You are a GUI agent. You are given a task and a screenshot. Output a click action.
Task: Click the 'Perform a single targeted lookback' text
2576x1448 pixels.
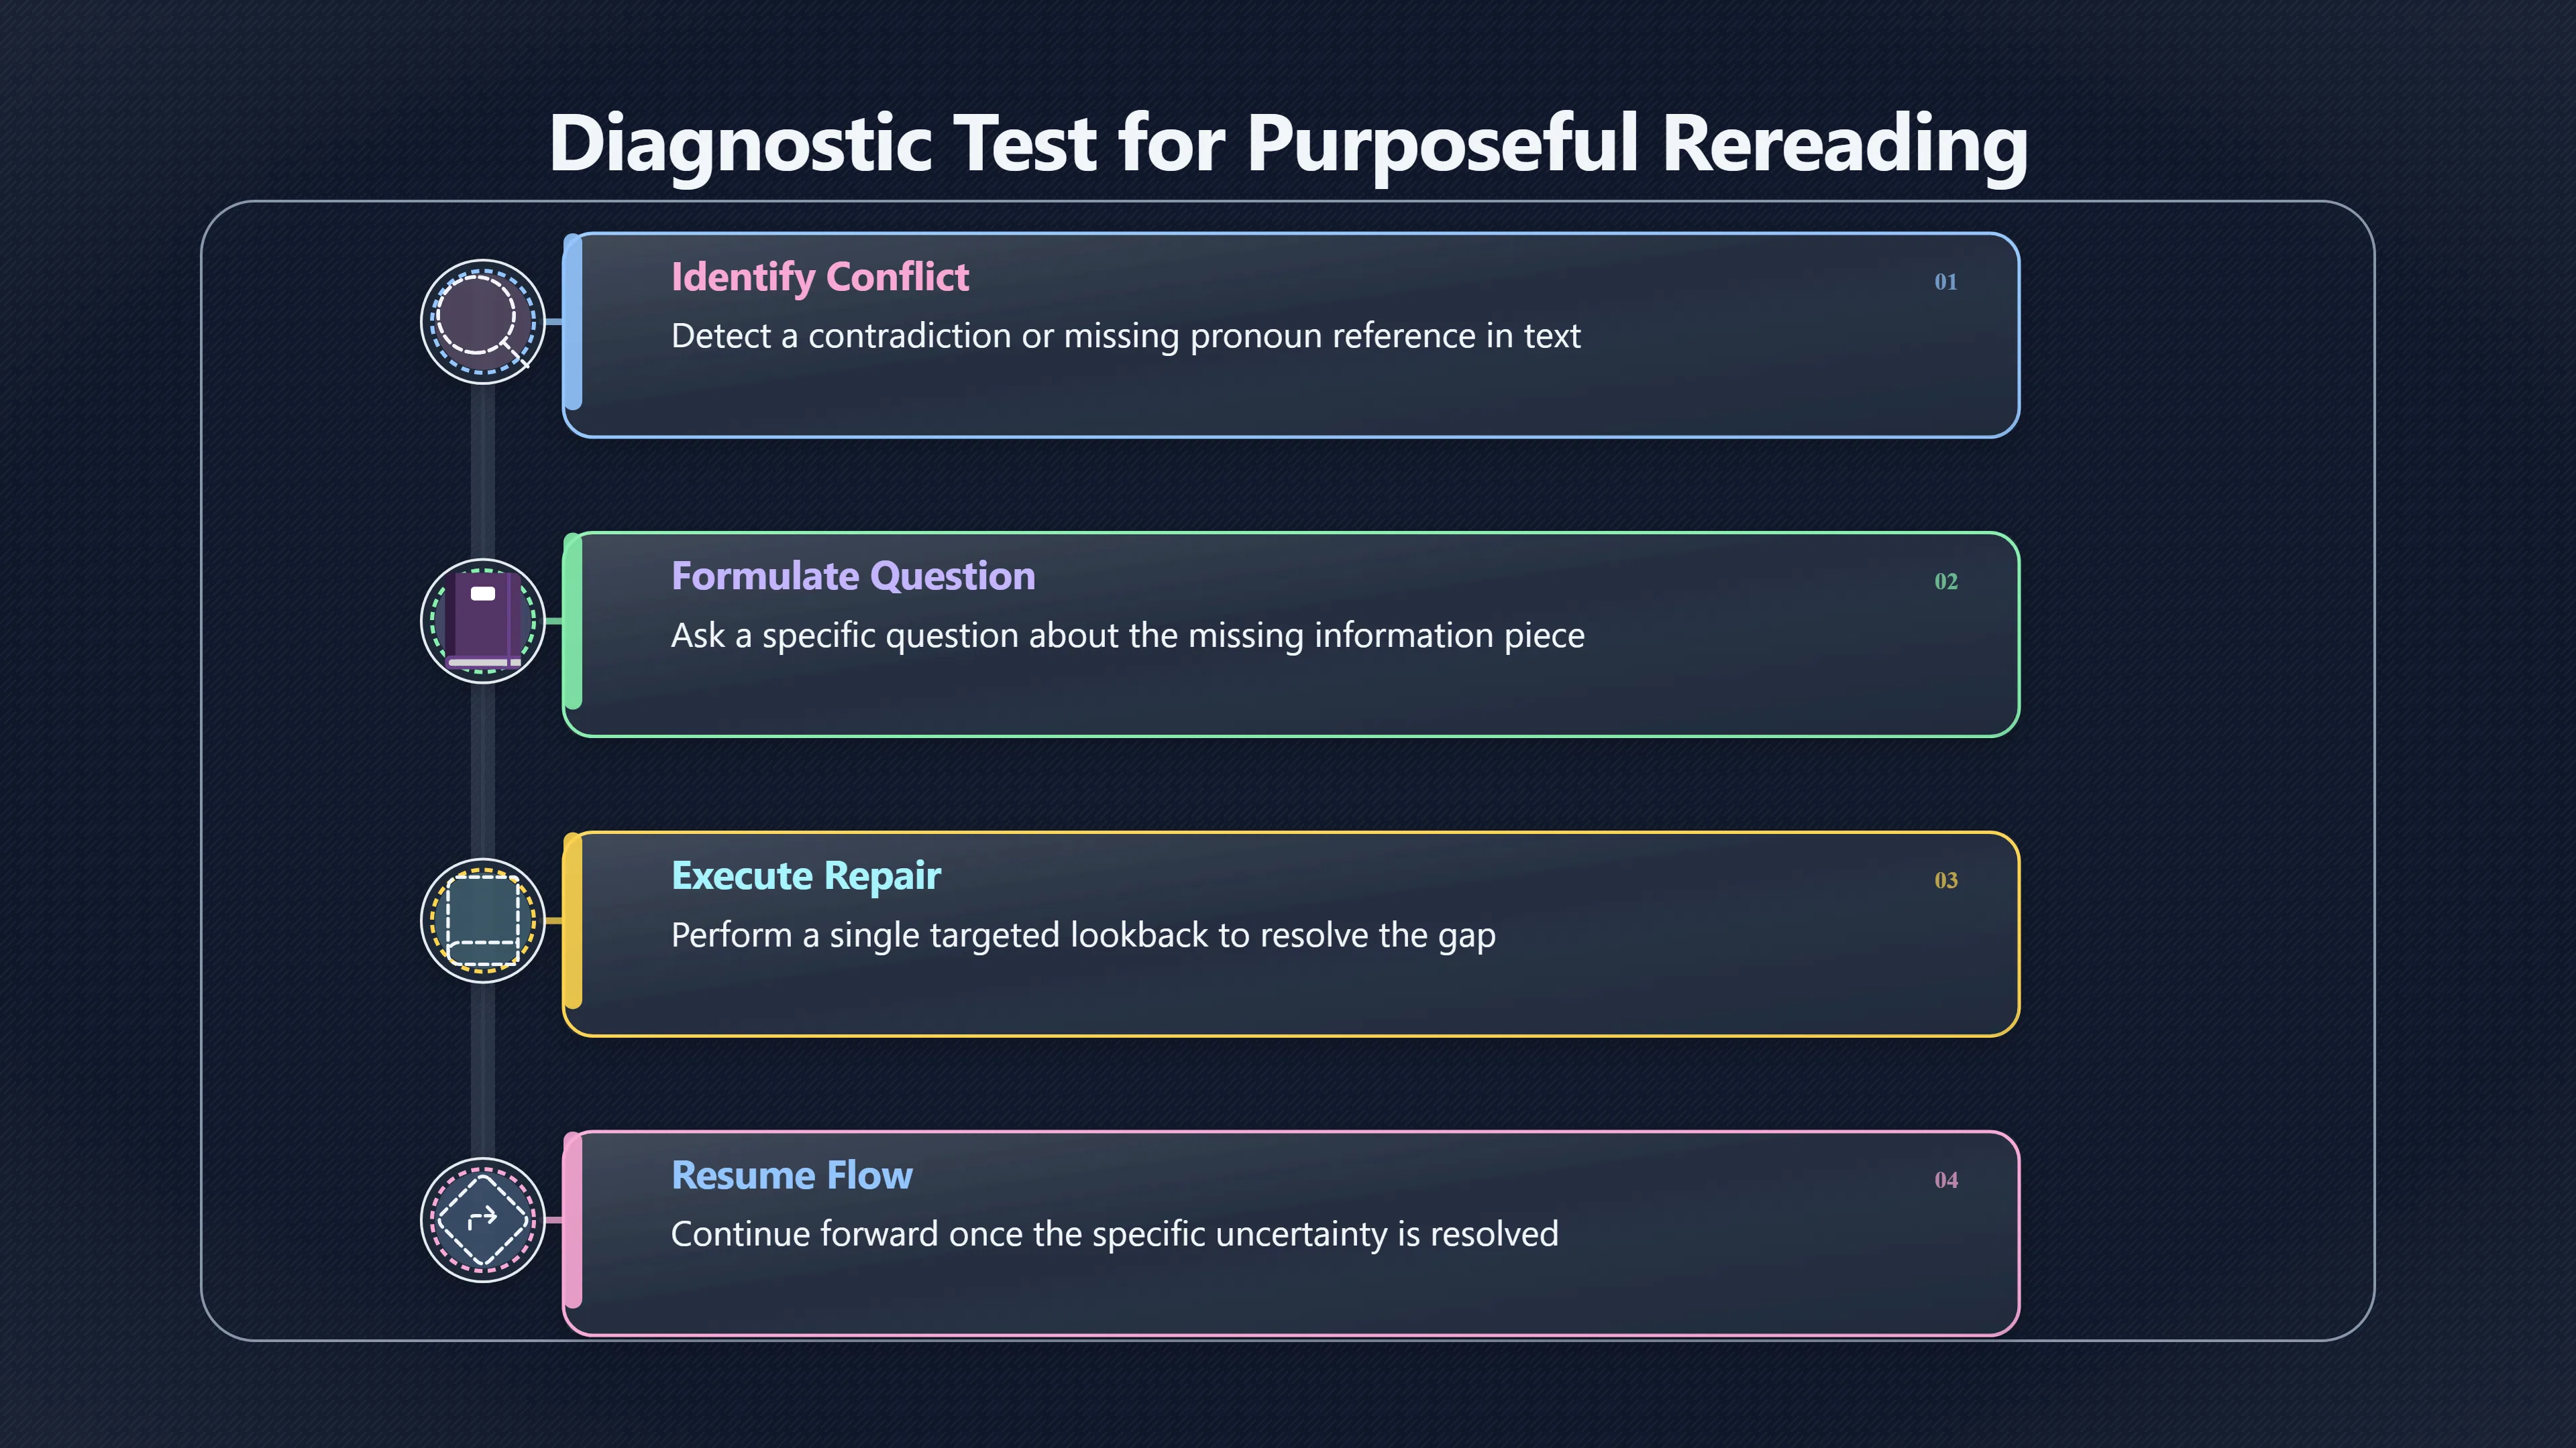(x=1084, y=935)
